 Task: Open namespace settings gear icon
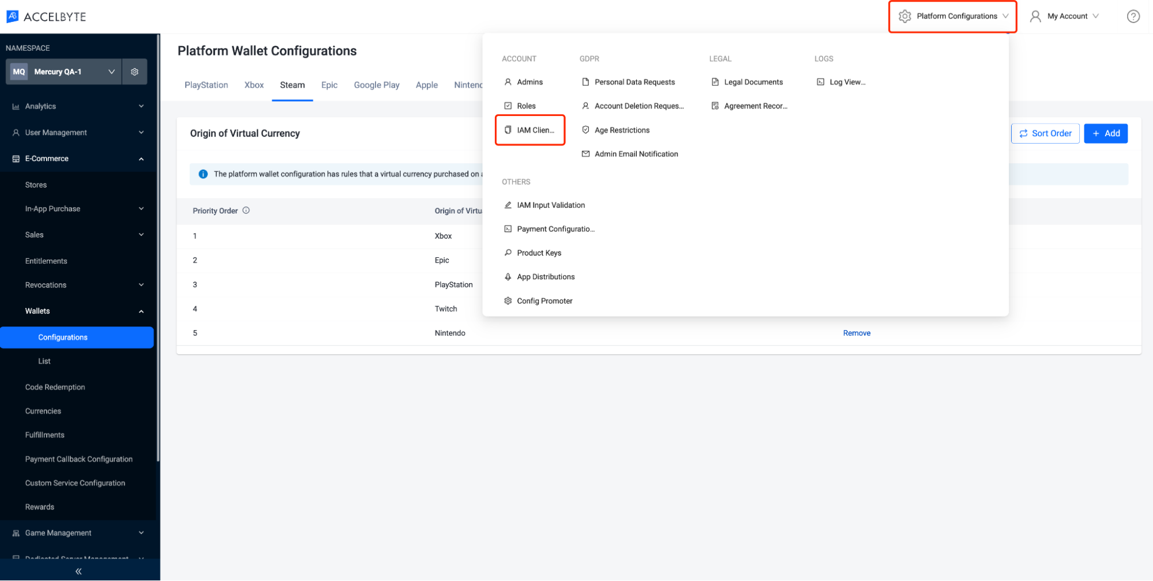[x=134, y=72]
